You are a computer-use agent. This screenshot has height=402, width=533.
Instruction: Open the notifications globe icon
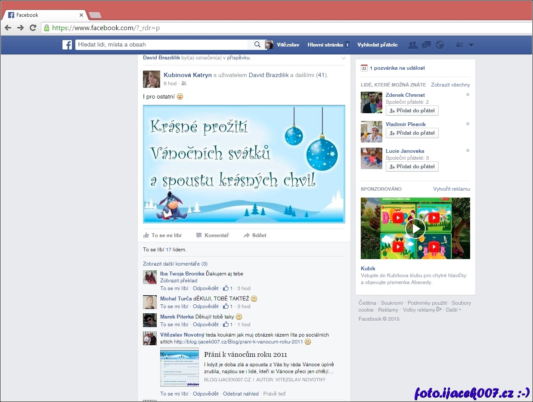pyautogui.click(x=440, y=45)
